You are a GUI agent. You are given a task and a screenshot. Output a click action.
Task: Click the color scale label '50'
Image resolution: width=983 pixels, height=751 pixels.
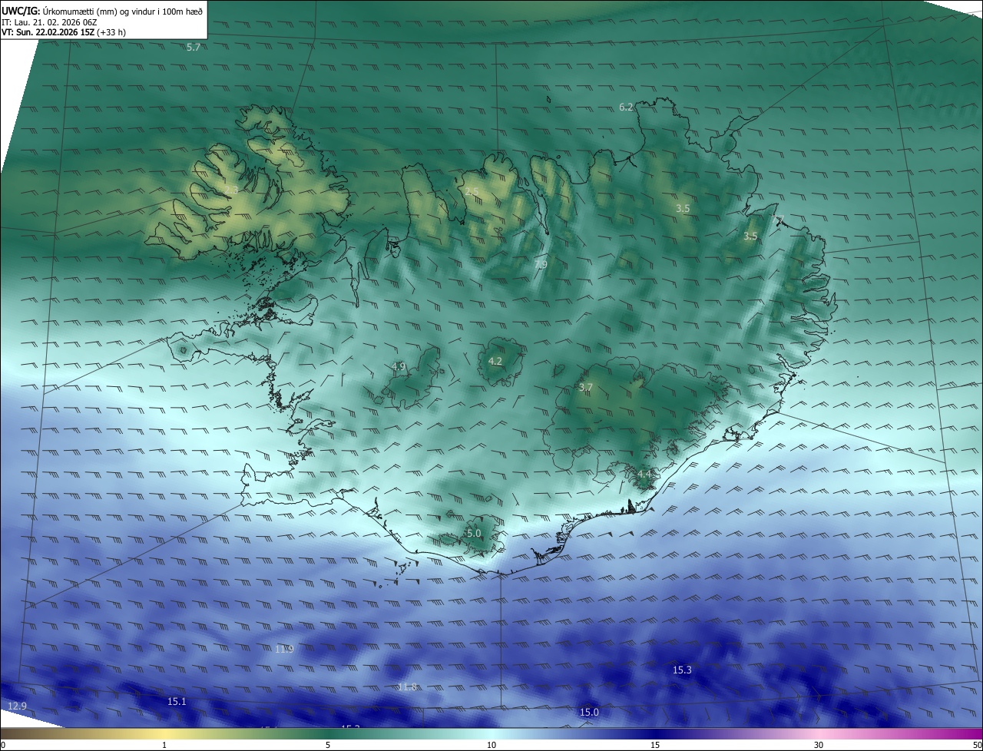(x=977, y=745)
